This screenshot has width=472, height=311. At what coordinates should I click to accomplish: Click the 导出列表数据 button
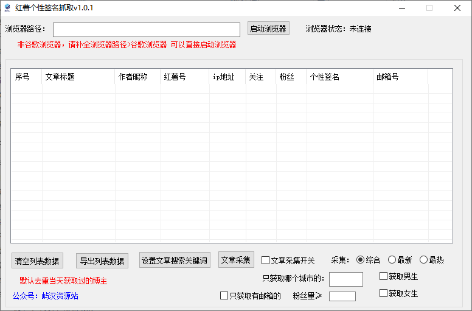(x=102, y=260)
